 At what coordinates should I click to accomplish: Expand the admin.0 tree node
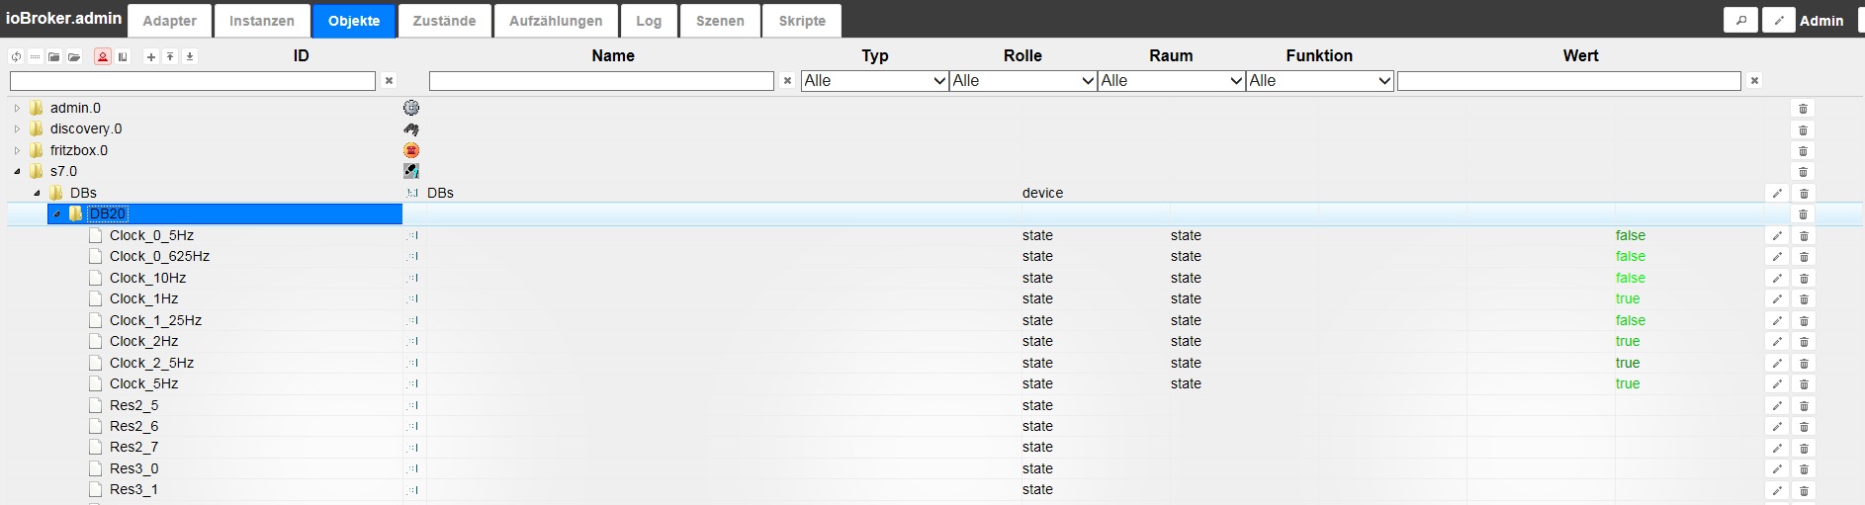tap(17, 108)
